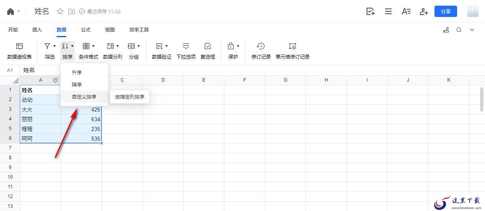Open 数据验证 data validation
Screen dimensions: 485x211
tap(162, 51)
